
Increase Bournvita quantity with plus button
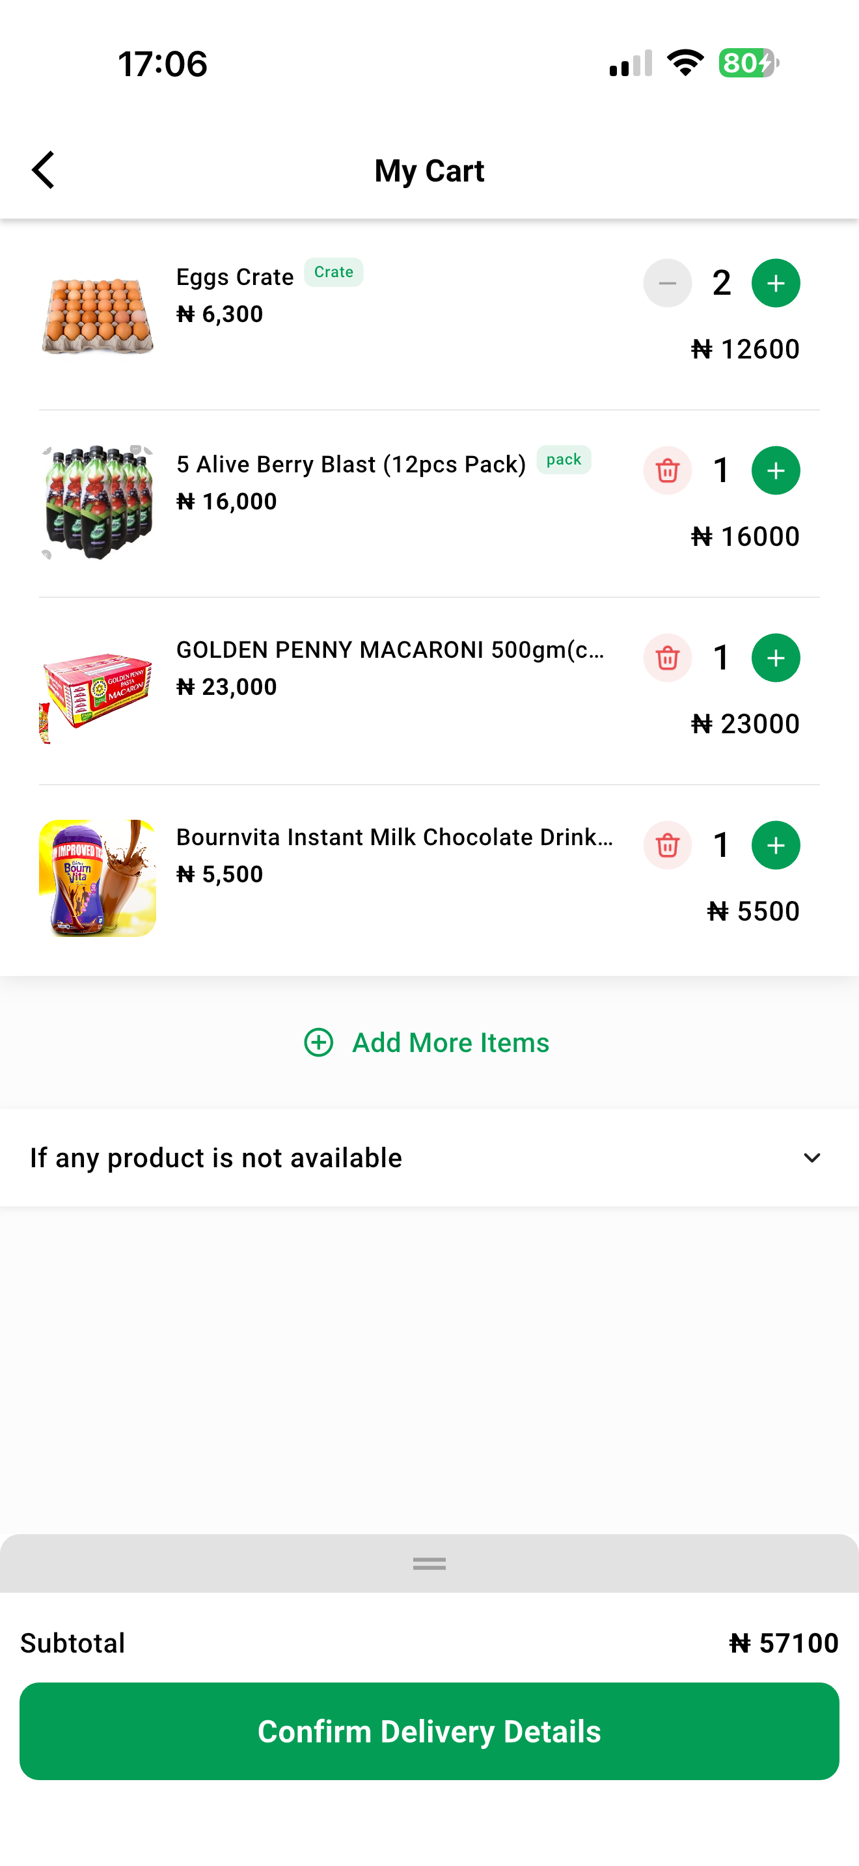[x=776, y=845]
